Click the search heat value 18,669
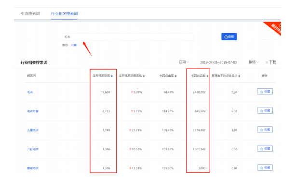 pyautogui.click(x=106, y=92)
